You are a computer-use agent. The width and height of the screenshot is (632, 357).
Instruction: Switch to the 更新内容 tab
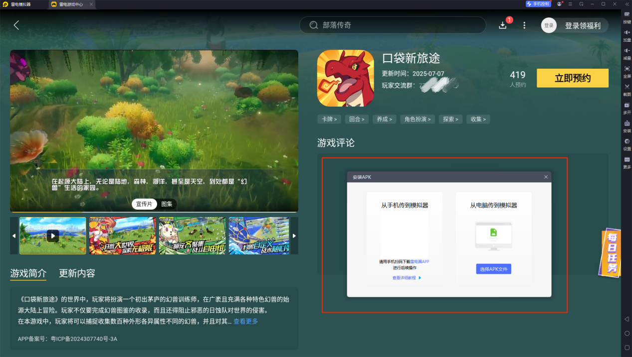(x=77, y=273)
